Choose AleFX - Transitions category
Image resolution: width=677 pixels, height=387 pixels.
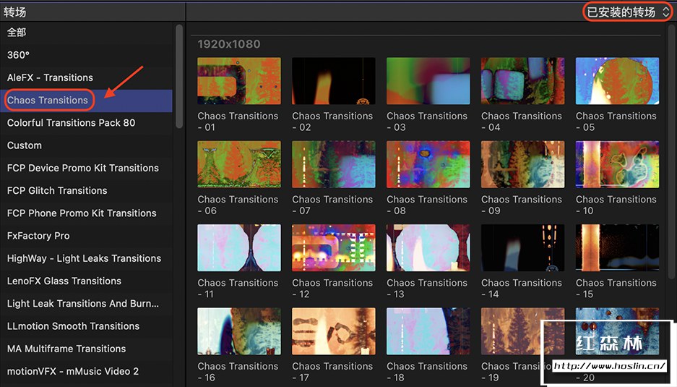pyautogui.click(x=50, y=77)
